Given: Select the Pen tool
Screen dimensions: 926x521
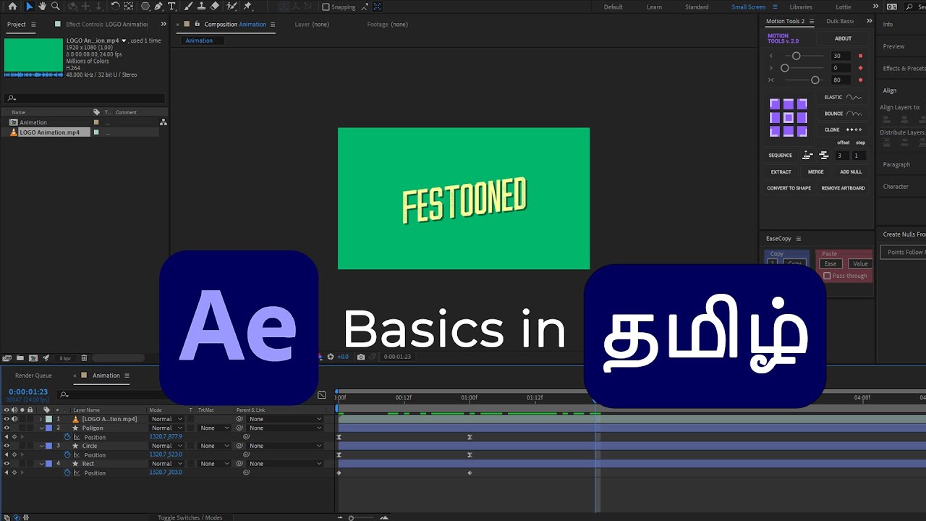Looking at the screenshot, I should point(158,7).
